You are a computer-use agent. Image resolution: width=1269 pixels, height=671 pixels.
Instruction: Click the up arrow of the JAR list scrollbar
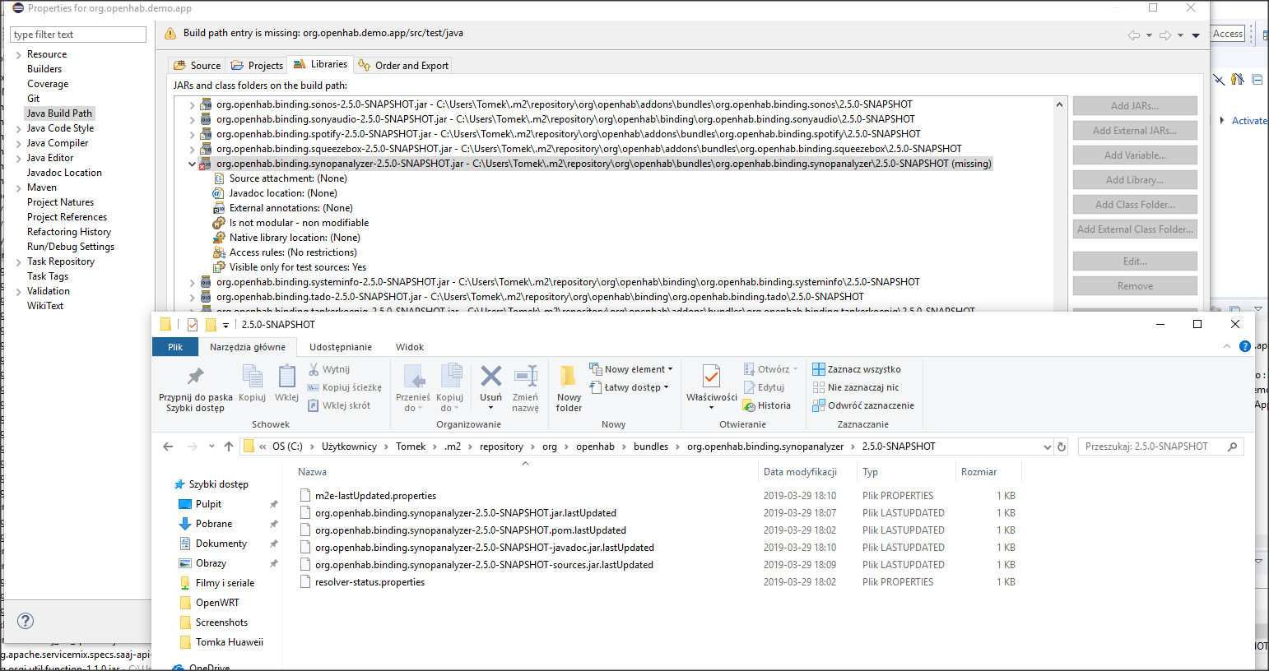(1059, 104)
